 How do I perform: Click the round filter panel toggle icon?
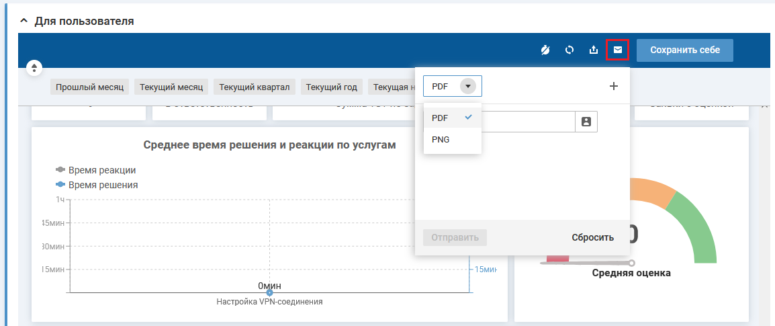[x=34, y=68]
